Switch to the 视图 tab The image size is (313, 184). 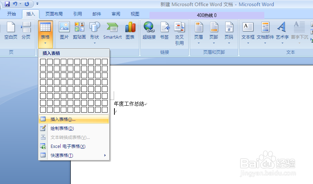(x=135, y=14)
